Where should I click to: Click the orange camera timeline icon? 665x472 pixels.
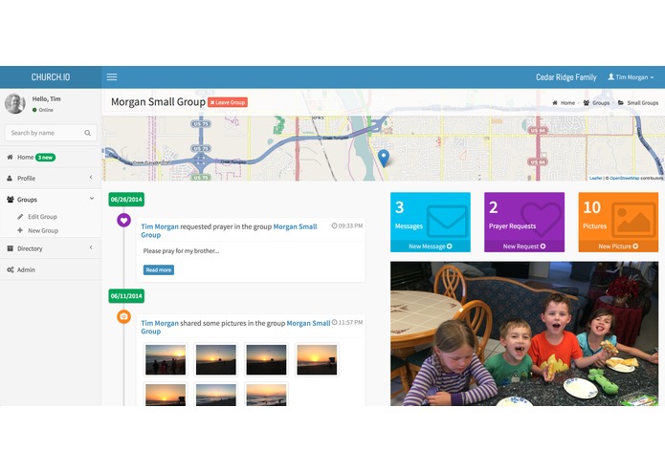[123, 316]
